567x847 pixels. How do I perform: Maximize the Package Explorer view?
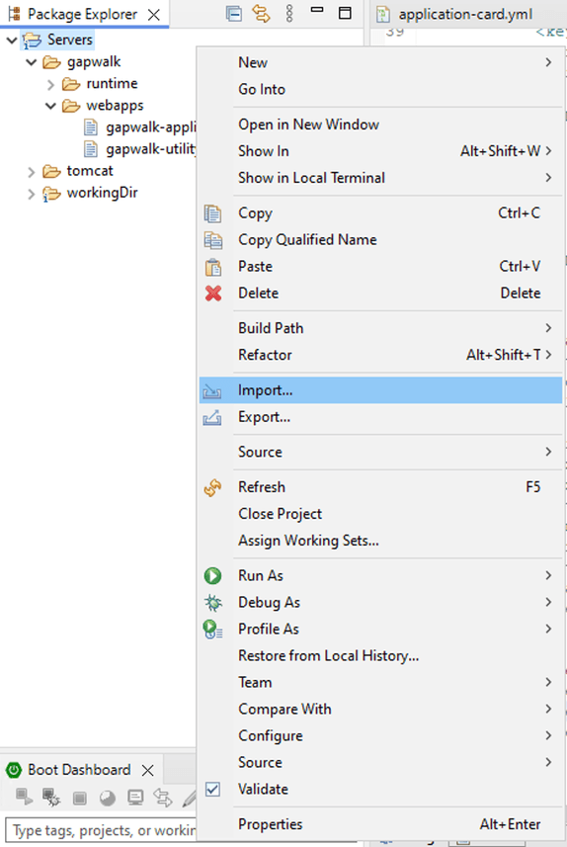coord(345,13)
